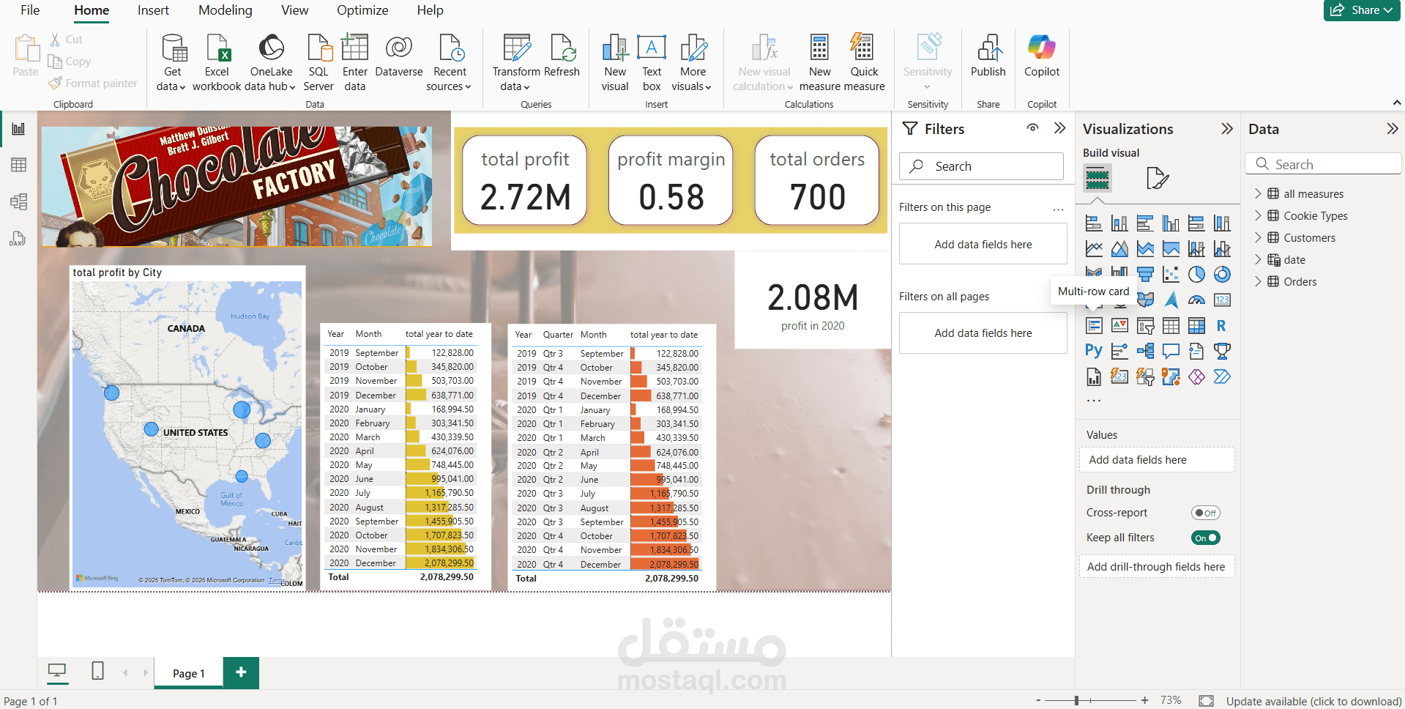The image size is (1405, 709).
Task: Click Update available download link
Action: coord(1313,701)
